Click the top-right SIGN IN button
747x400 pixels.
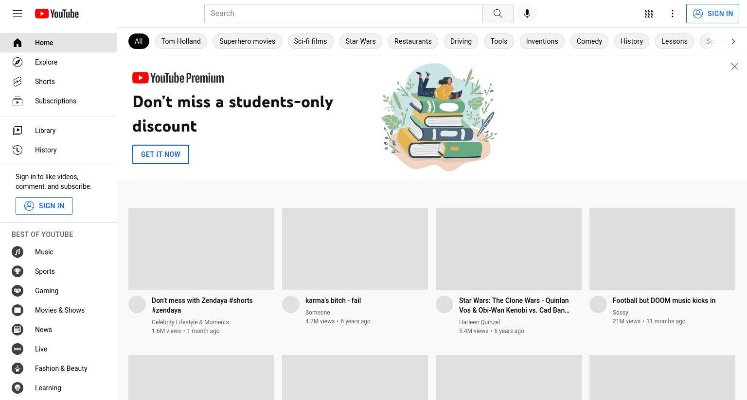[712, 14]
